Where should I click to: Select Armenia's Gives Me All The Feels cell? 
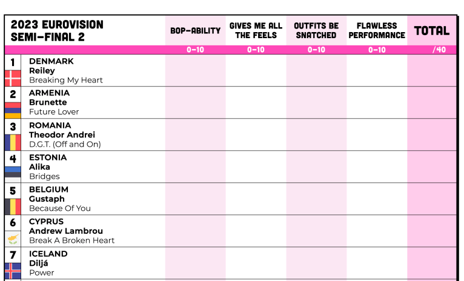point(256,102)
